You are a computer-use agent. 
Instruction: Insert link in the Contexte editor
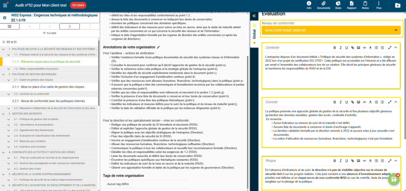pos(352,48)
